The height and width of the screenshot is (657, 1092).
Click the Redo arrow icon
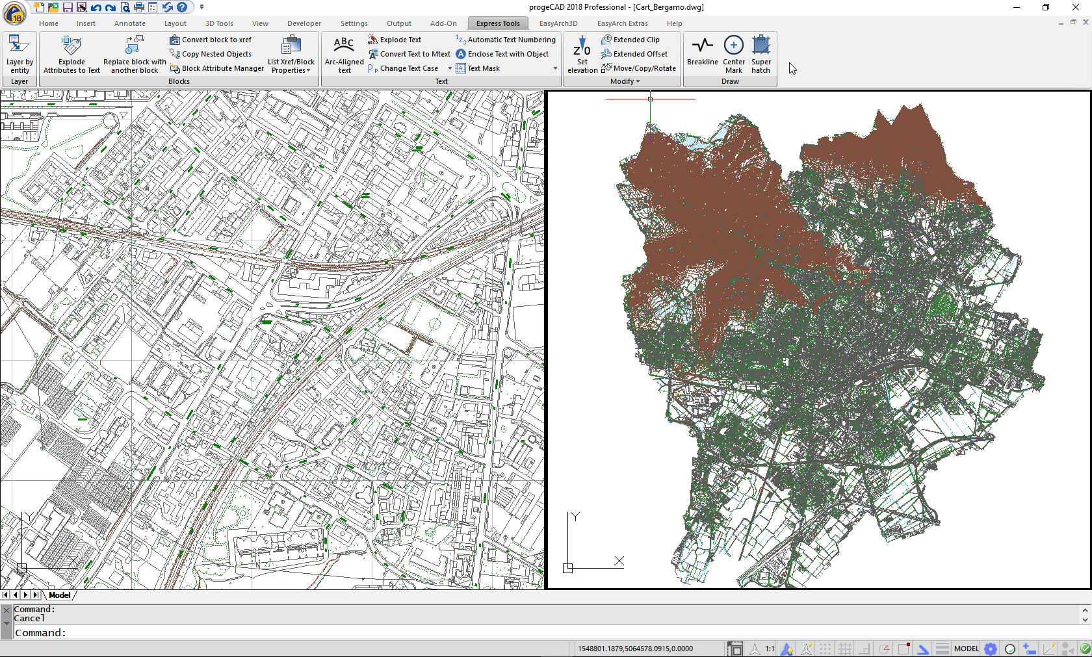pos(110,7)
